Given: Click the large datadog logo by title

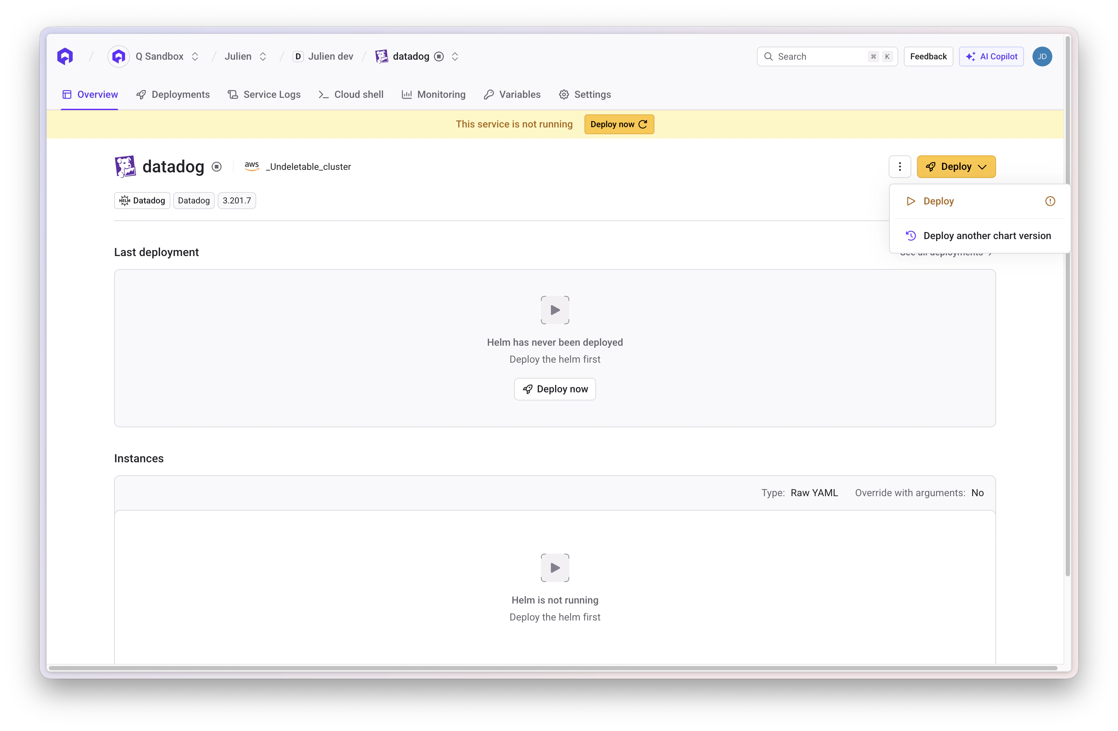Looking at the screenshot, I should (x=125, y=166).
